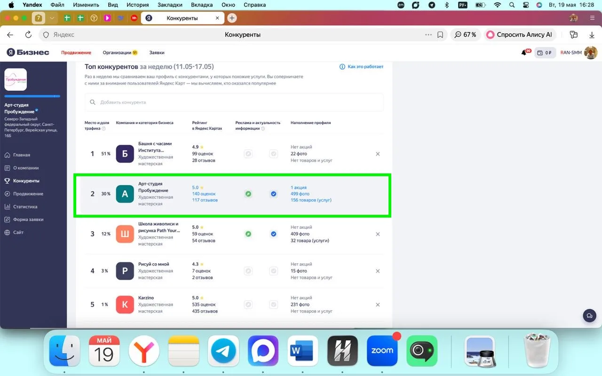
Task: Open the ad and relevance info hint
Action: point(263,129)
